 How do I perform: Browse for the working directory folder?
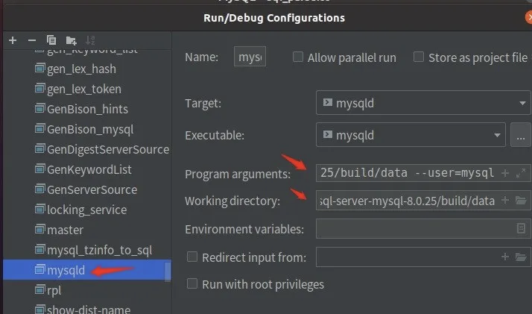[x=522, y=201]
